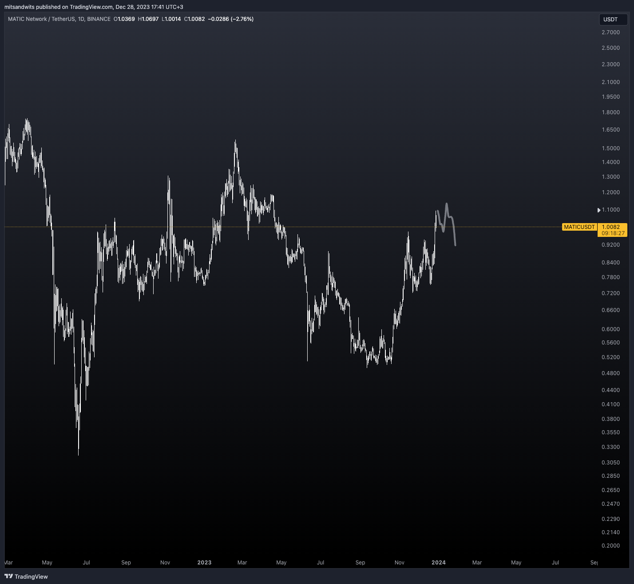
Task: Click the 0.9200 price axis label
Action: pos(610,244)
